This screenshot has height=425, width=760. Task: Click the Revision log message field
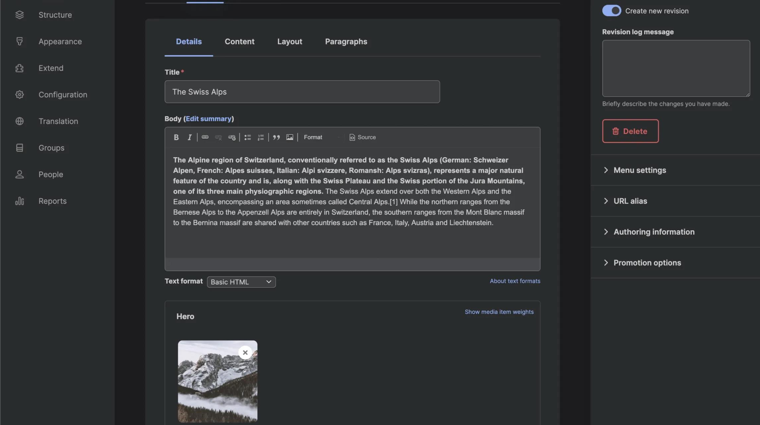(x=676, y=68)
